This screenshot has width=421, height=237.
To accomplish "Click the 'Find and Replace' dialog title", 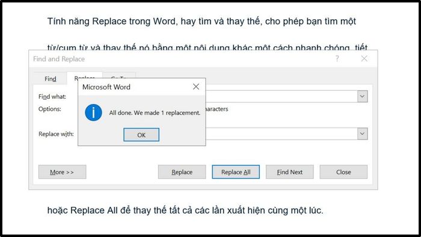I will click(59, 59).
